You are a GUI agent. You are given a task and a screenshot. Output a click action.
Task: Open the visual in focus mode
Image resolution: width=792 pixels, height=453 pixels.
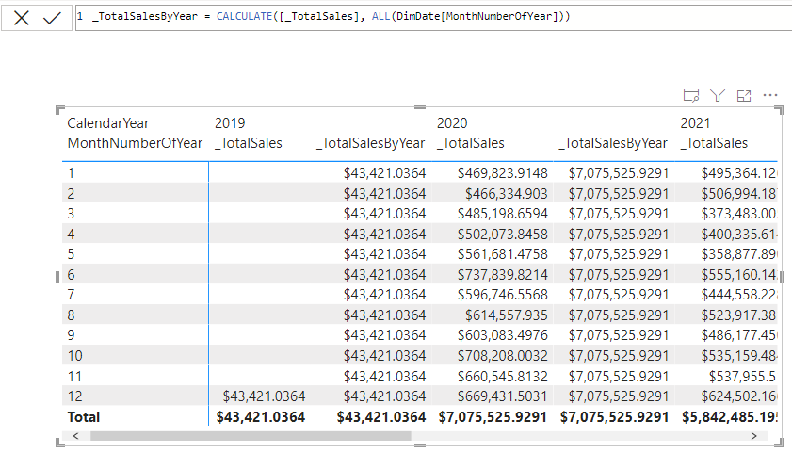click(744, 95)
